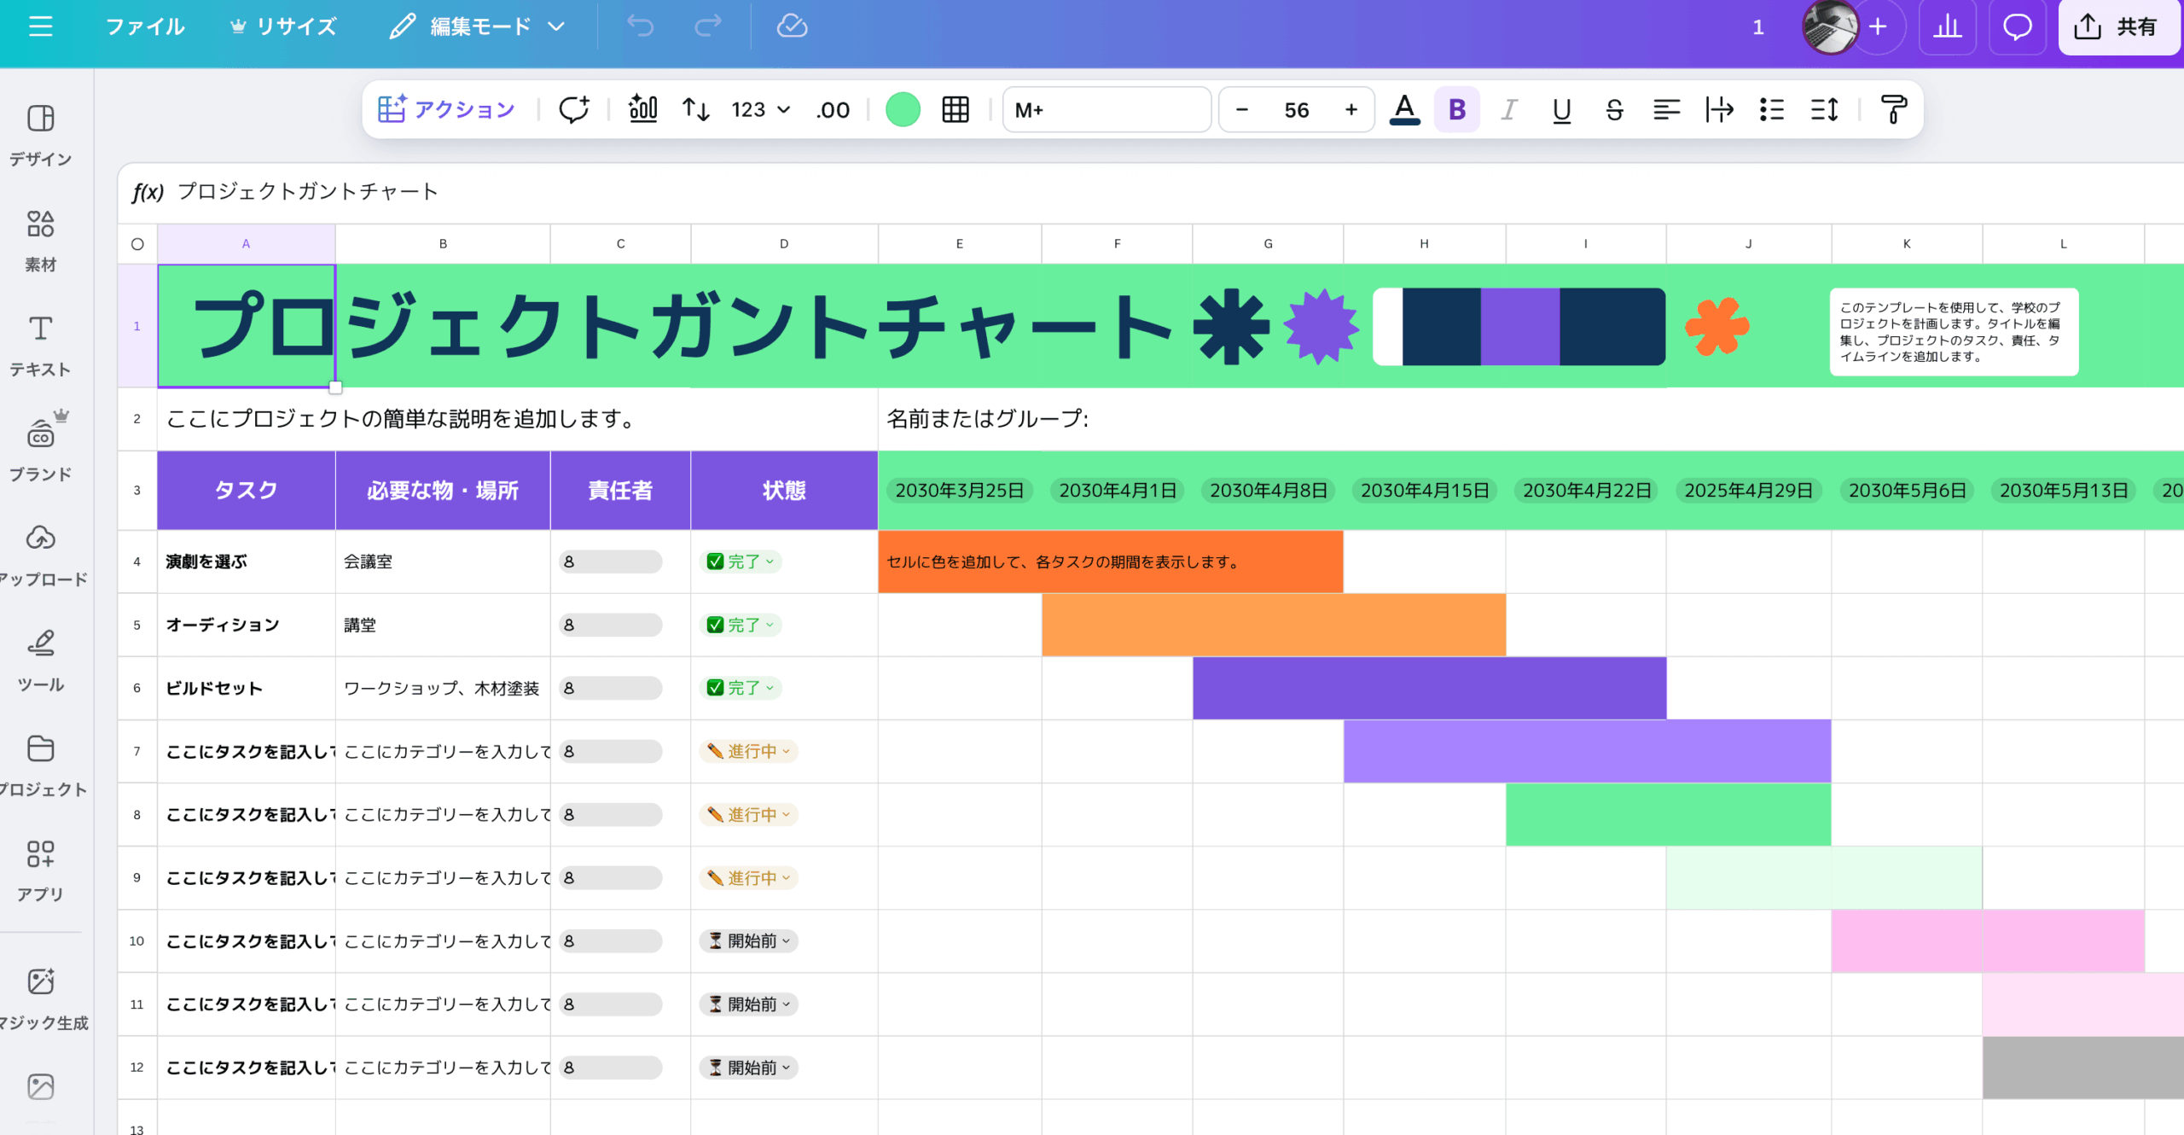This screenshot has width=2184, height=1135.
Task: Open the comments speech bubble
Action: (2017, 26)
